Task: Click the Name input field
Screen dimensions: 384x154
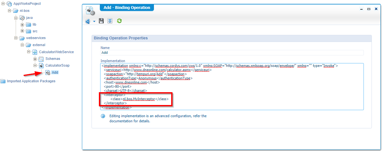Action: (232, 53)
